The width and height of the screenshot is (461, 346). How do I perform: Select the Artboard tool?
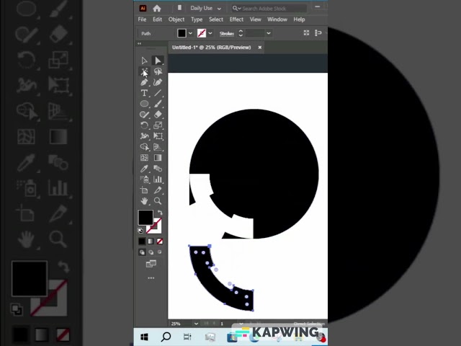point(144,190)
